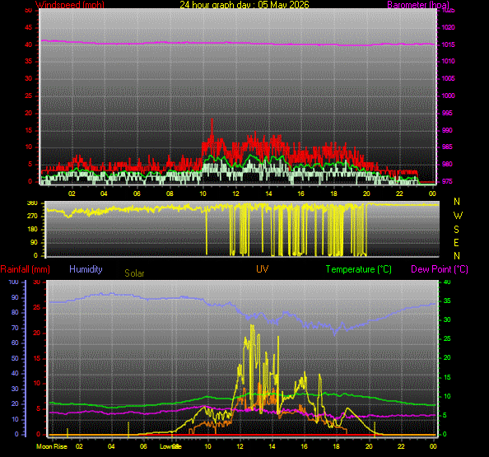
Task: Click rainfall axis value 20
Action: pos(37,333)
